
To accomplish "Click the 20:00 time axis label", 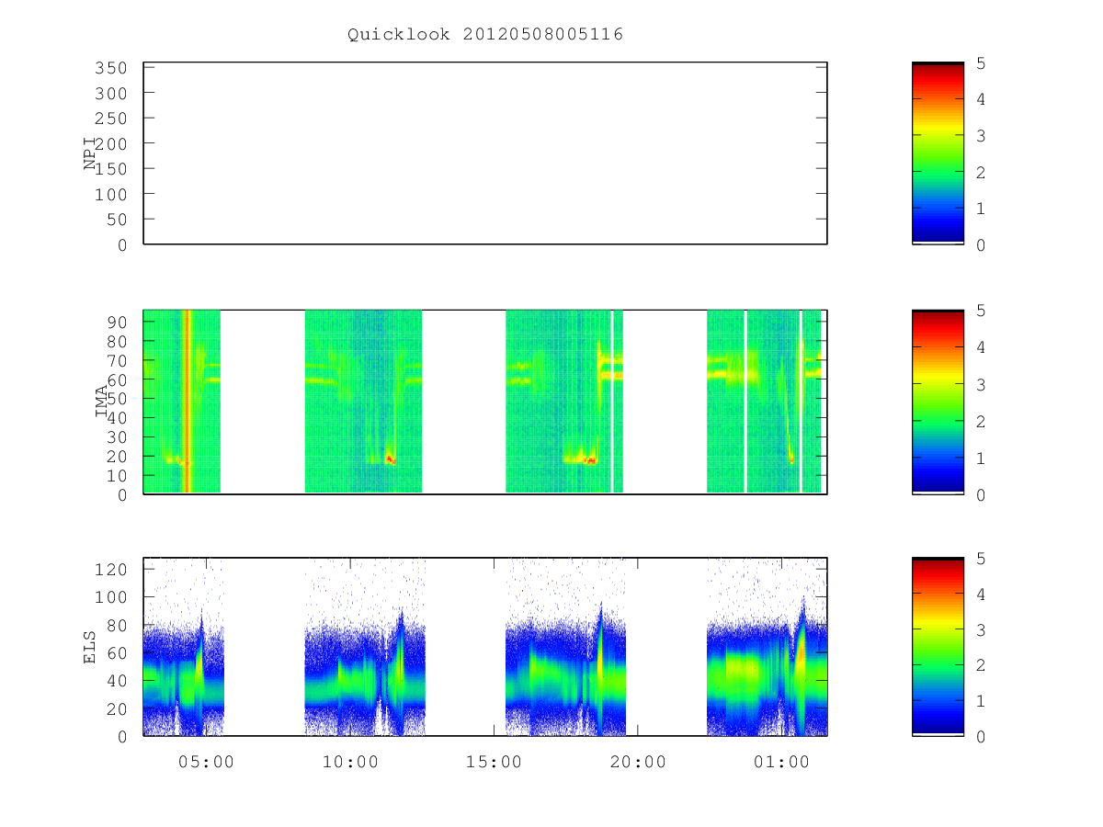I will point(638,762).
